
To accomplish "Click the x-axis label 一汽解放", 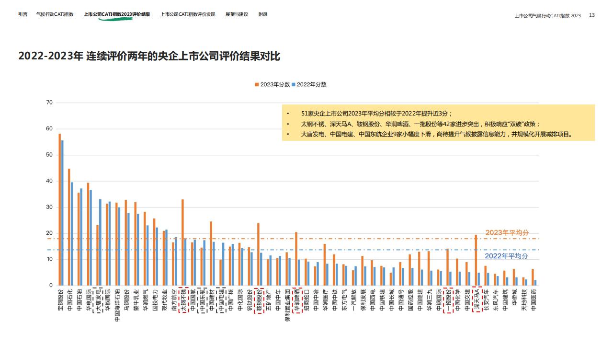I will click(353, 299).
